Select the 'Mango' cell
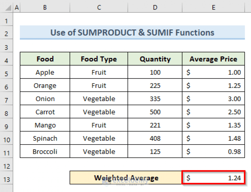 [45, 125]
